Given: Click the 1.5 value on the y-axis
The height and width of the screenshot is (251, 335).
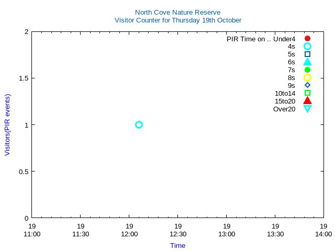Looking at the screenshot, I should [x=23, y=78].
